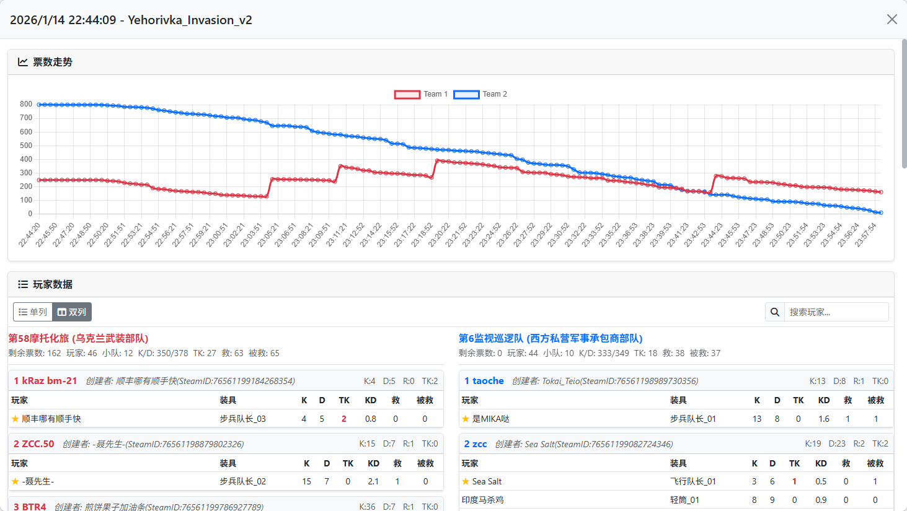The width and height of the screenshot is (907, 511).
Task: Toggle Team 1 series in chart legend
Action: [421, 94]
